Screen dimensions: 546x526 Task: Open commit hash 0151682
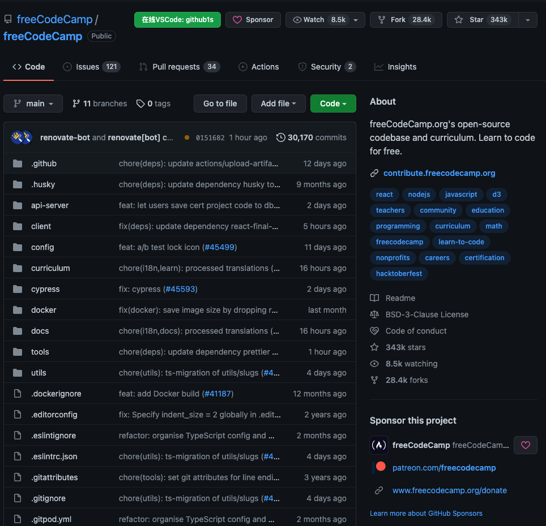tap(210, 137)
